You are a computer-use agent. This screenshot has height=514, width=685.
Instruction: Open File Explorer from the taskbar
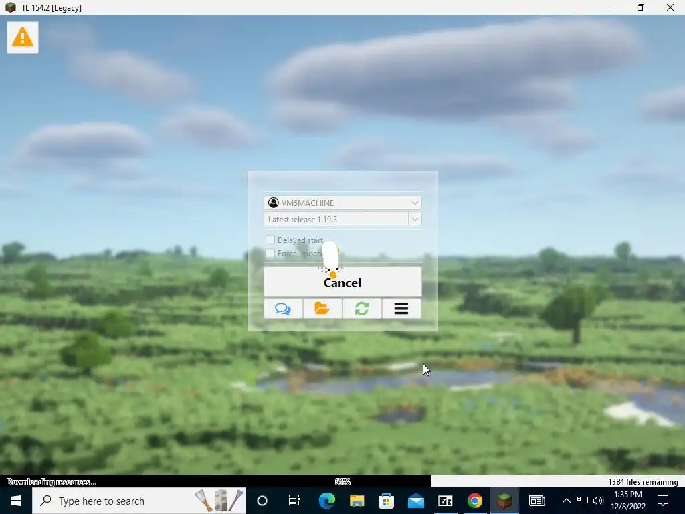357,501
